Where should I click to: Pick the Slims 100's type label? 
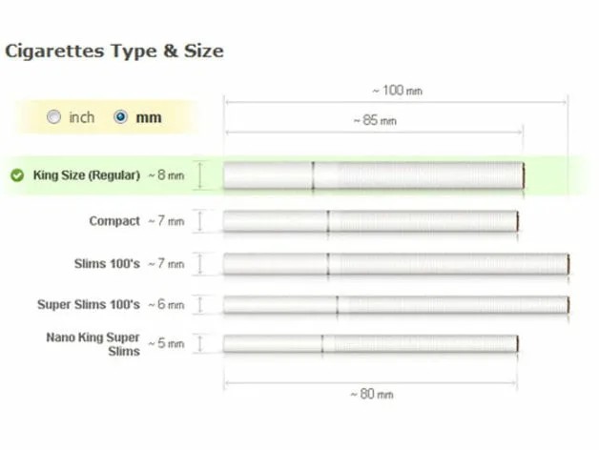click(107, 263)
